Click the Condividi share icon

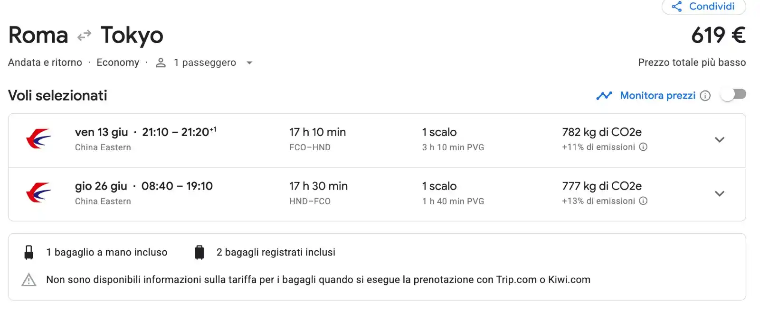(x=677, y=7)
